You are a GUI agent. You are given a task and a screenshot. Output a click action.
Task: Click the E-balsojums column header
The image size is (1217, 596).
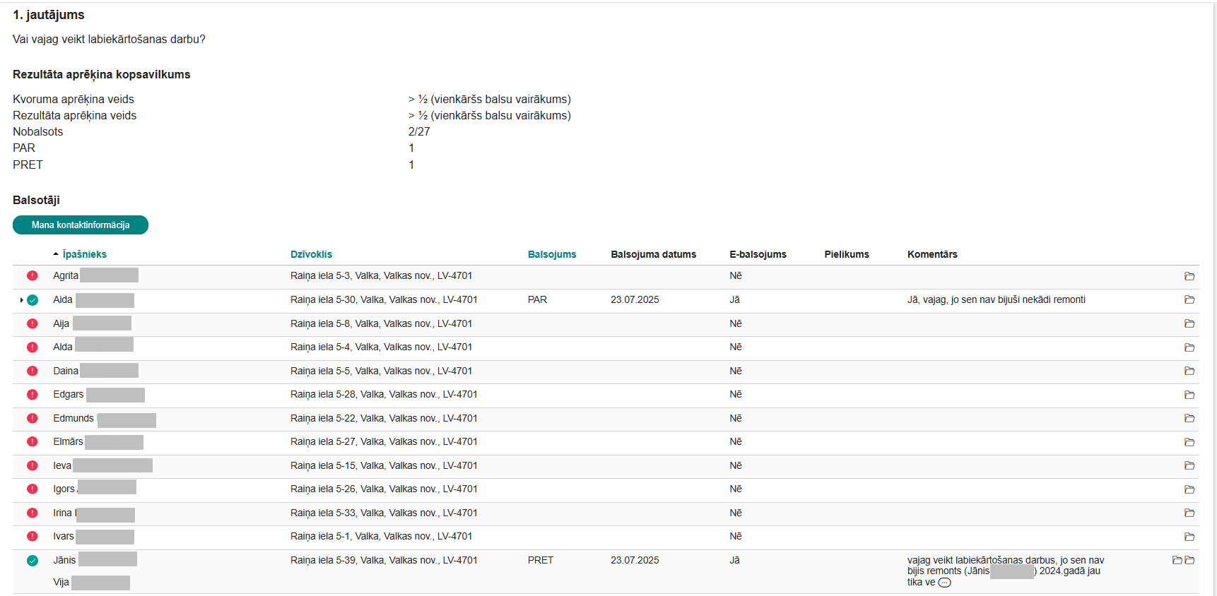[758, 254]
